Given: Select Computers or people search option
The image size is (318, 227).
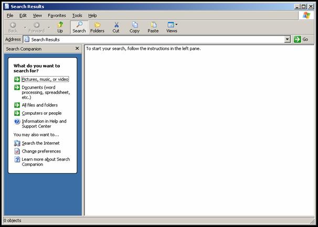Looking at the screenshot, I should coord(41,113).
